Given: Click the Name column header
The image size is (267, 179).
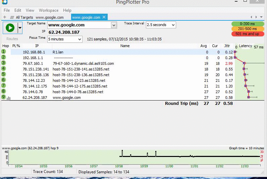Looking at the screenshot, I should pos(125,46).
